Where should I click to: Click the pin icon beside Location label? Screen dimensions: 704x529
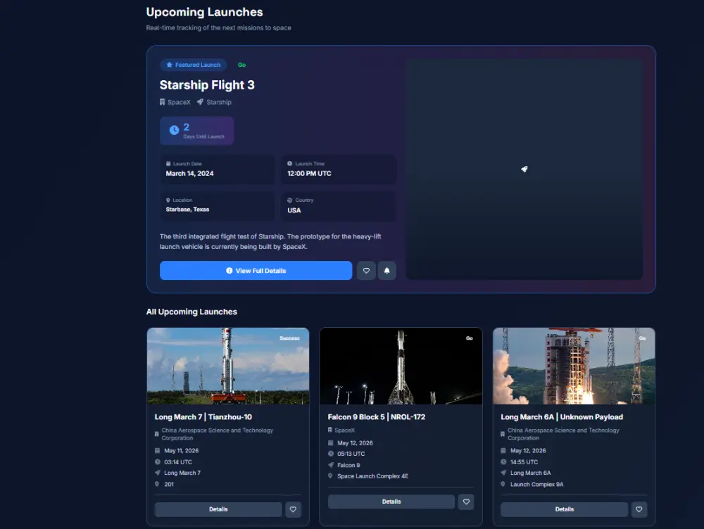point(168,200)
